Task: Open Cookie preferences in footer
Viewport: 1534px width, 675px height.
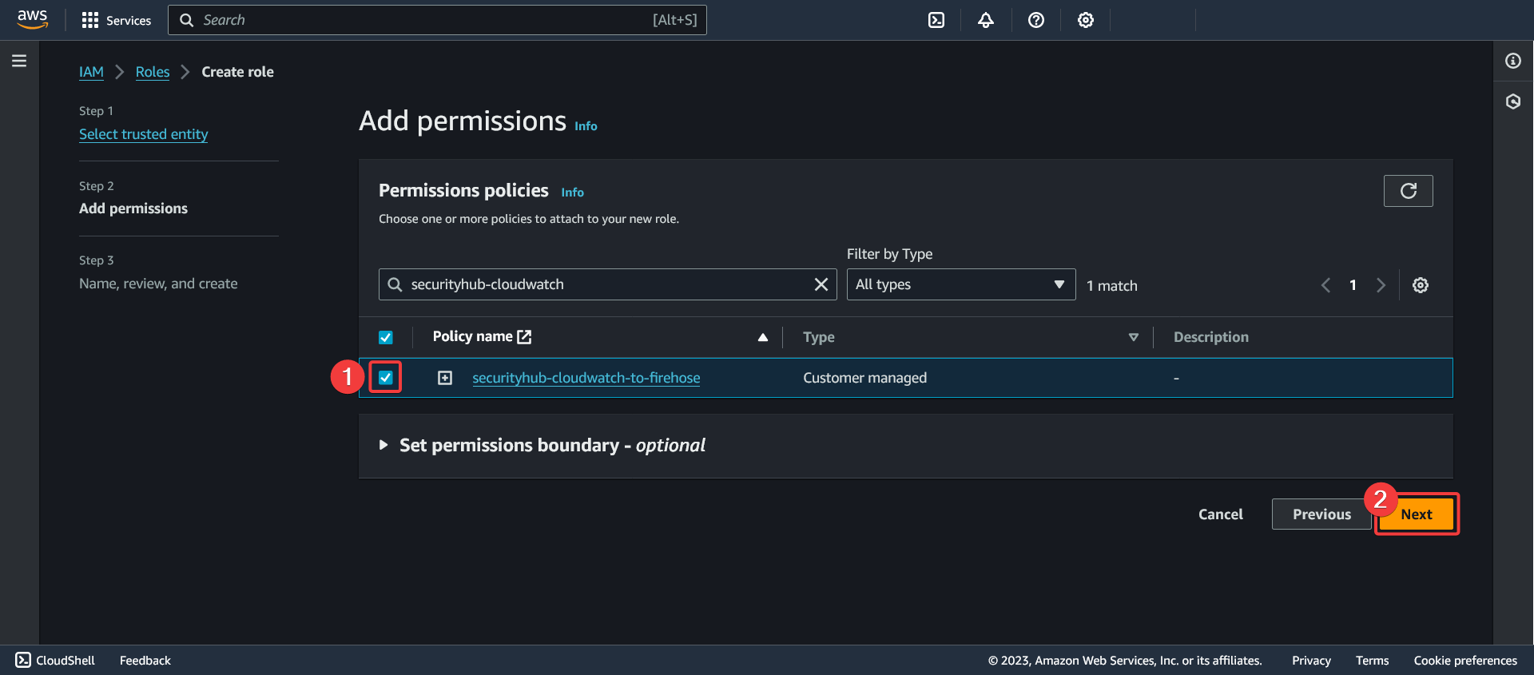Action: [1465, 660]
